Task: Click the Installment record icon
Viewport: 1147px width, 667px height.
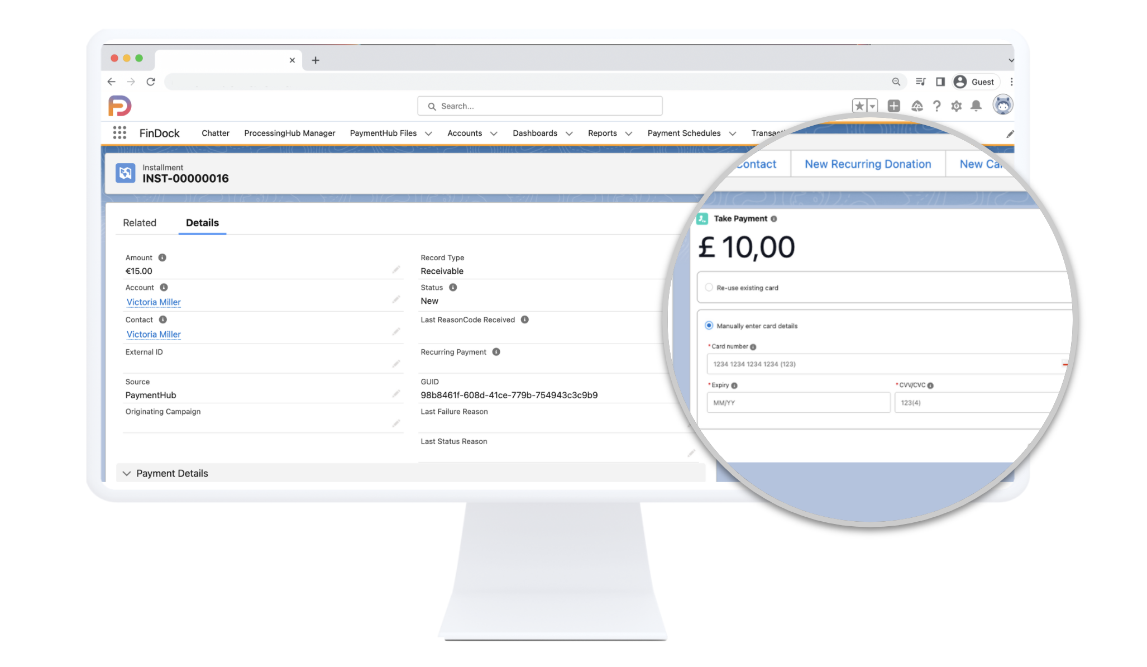Action: pyautogui.click(x=125, y=173)
